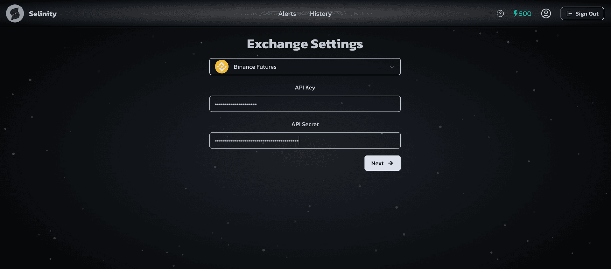The image size is (611, 269).
Task: Open the user profile icon
Action: 546,13
